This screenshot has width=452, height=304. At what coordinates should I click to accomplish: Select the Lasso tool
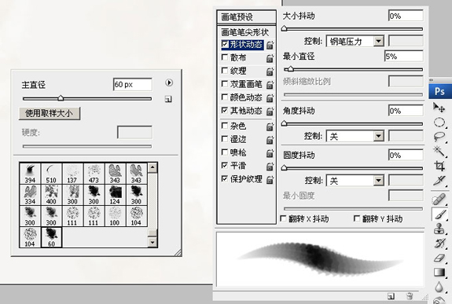point(439,136)
